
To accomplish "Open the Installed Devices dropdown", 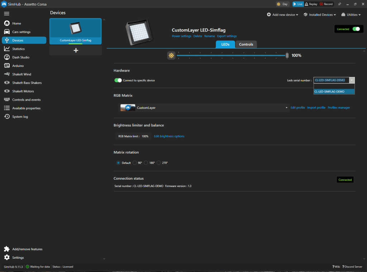I will [320, 15].
